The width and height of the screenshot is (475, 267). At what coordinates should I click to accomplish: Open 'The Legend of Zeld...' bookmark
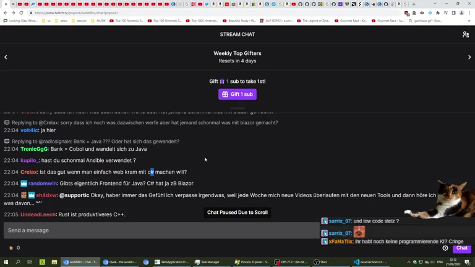coord(314,21)
